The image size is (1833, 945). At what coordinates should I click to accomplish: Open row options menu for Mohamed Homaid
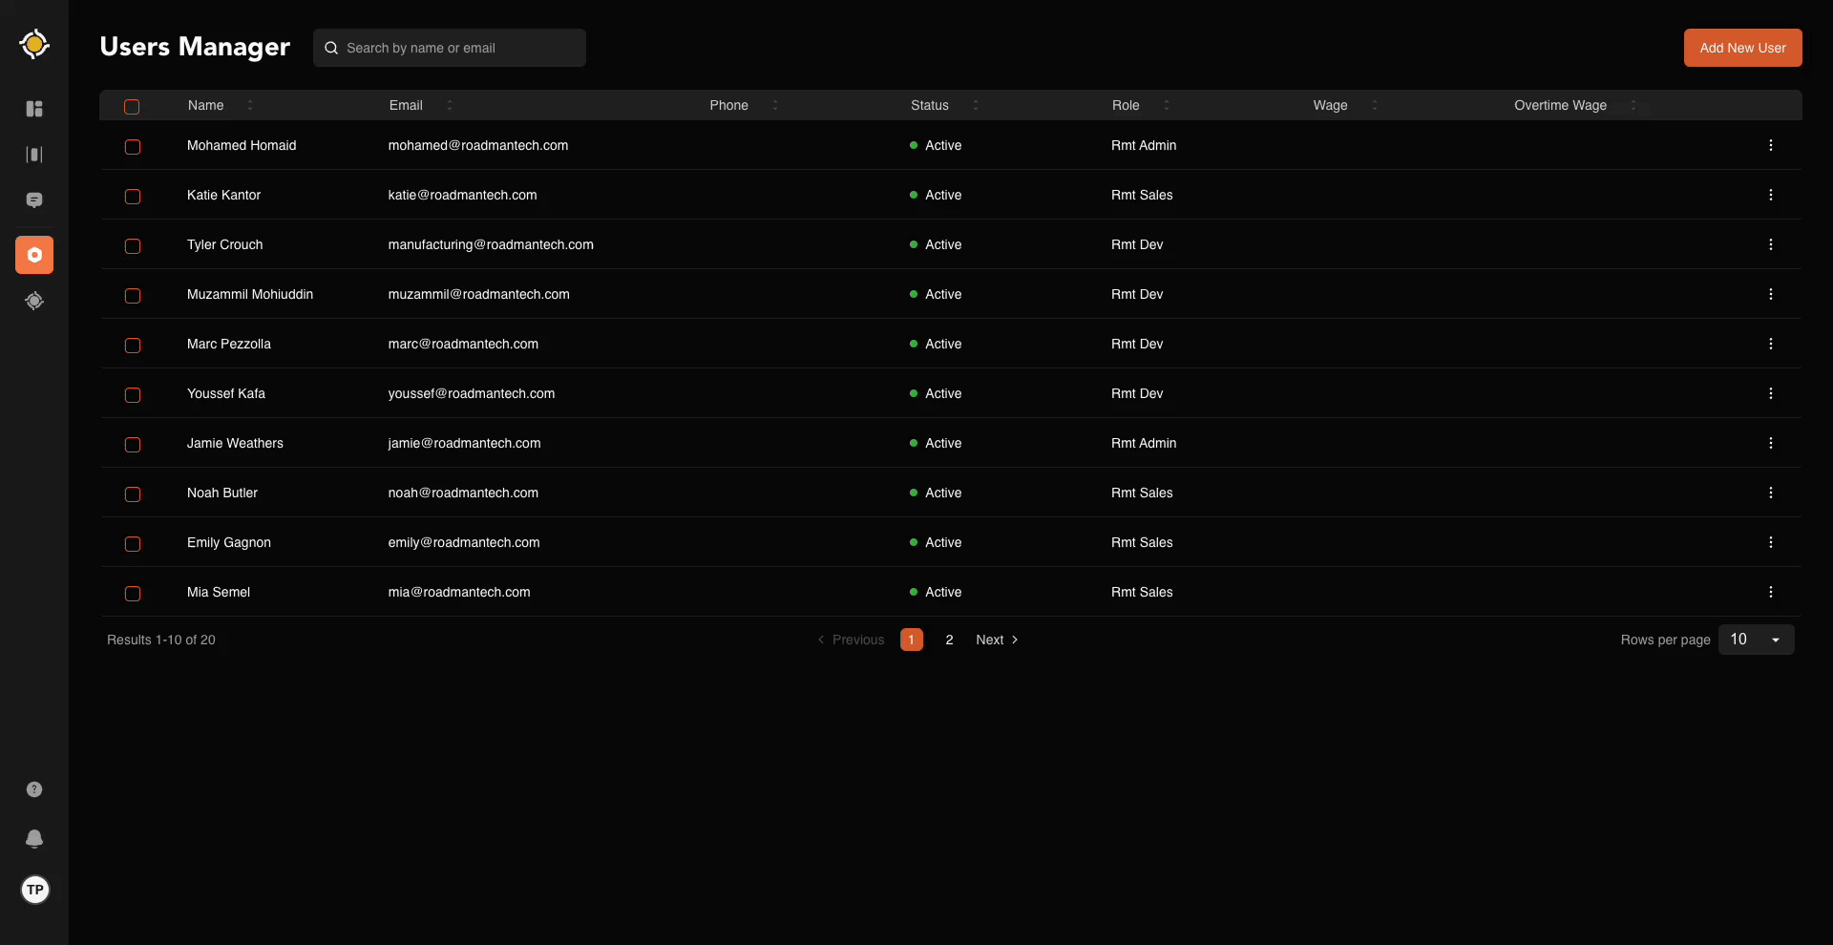[x=1770, y=145]
